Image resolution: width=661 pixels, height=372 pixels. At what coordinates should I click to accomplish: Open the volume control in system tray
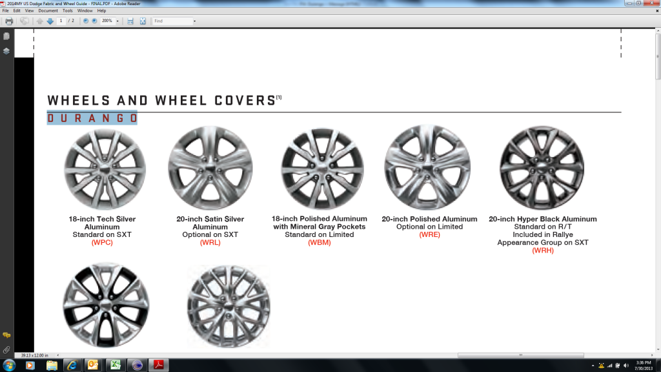(626, 366)
